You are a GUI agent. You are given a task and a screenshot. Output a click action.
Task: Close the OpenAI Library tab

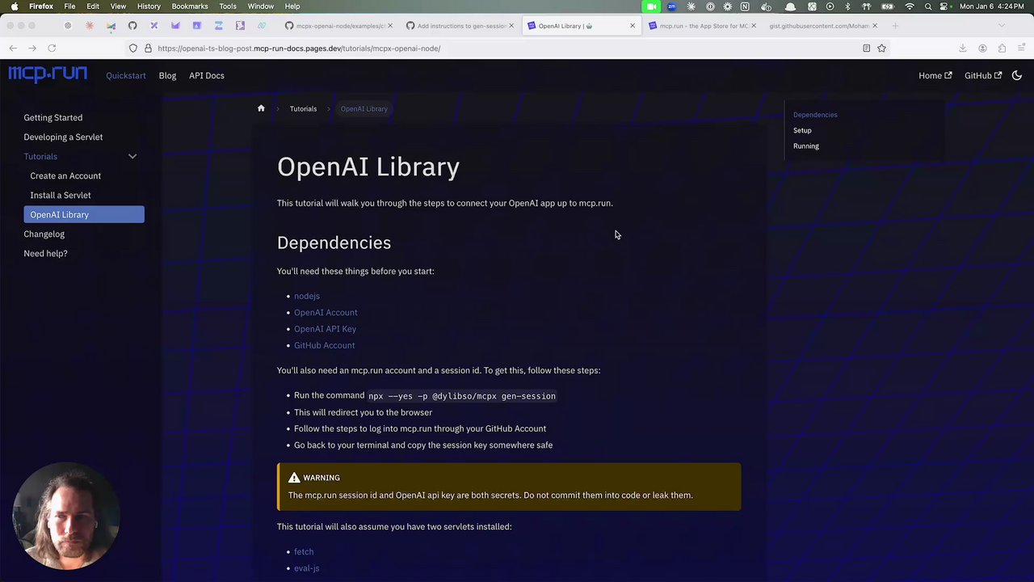tap(633, 26)
